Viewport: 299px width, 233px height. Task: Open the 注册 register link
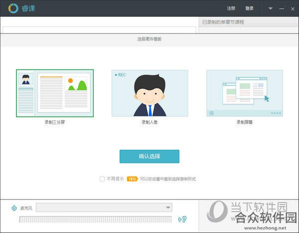point(231,8)
